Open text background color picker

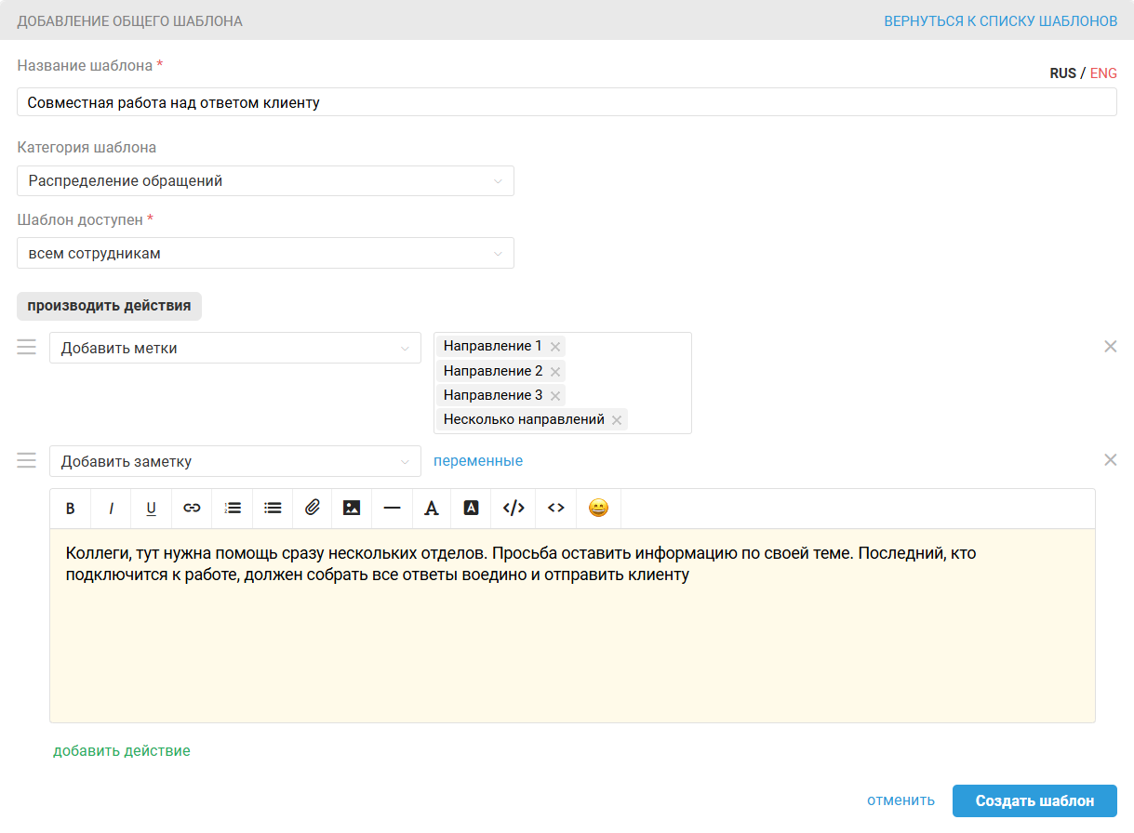[471, 509]
